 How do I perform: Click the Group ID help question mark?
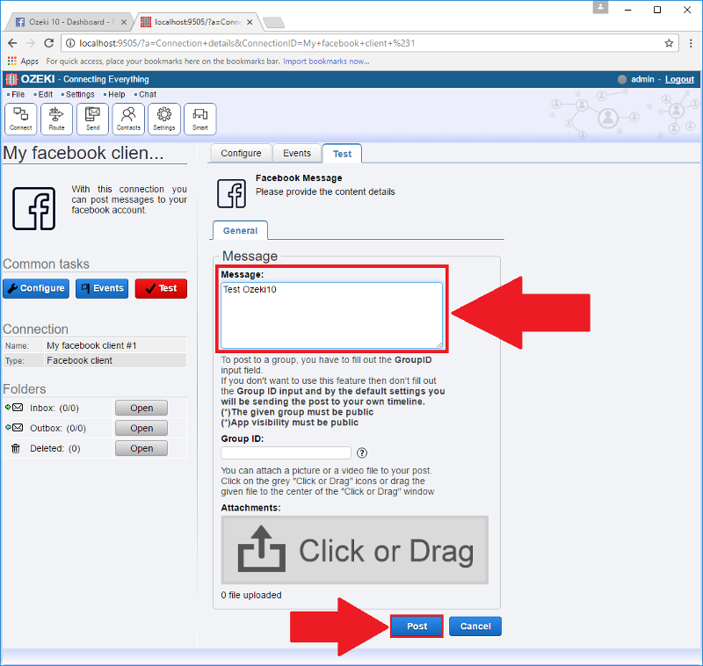[x=361, y=453]
